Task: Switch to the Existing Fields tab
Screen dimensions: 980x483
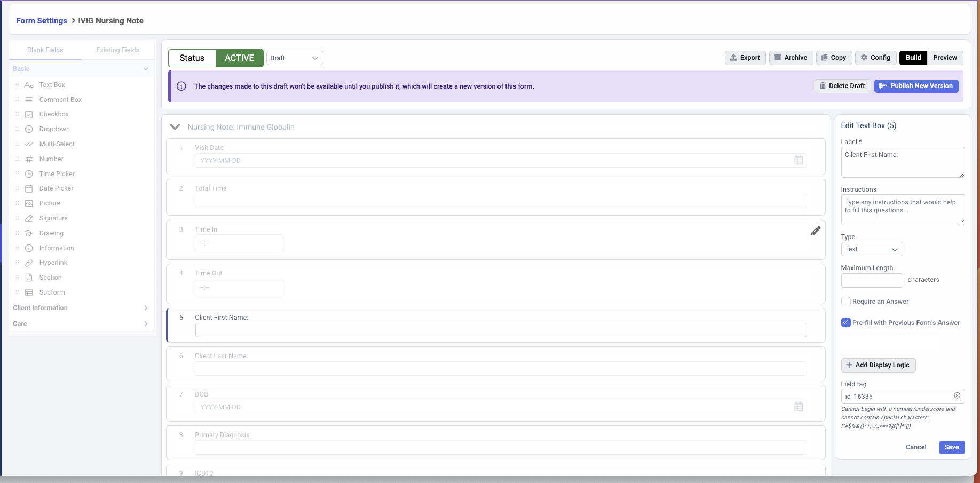Action: coord(118,50)
